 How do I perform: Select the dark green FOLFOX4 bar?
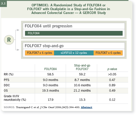(x=74, y=33)
